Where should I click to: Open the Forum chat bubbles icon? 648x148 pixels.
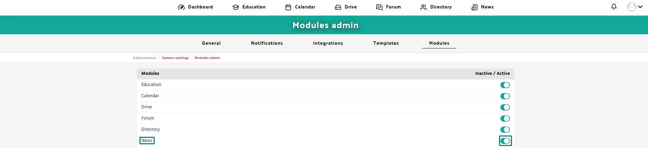(380, 7)
